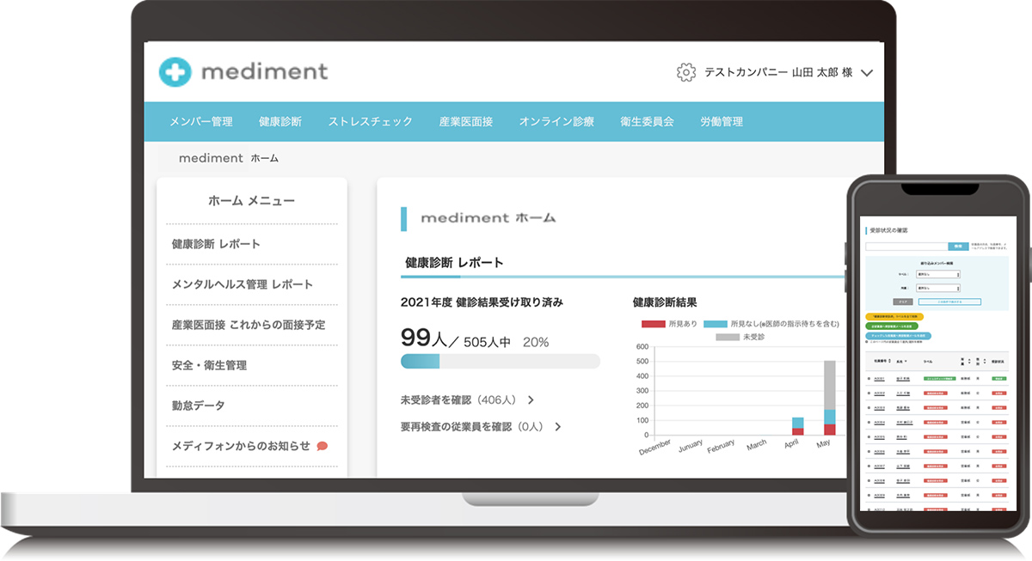Click the sort icon next to 社員番号 column
Viewport: 1032px width, 561px height.
(x=889, y=361)
